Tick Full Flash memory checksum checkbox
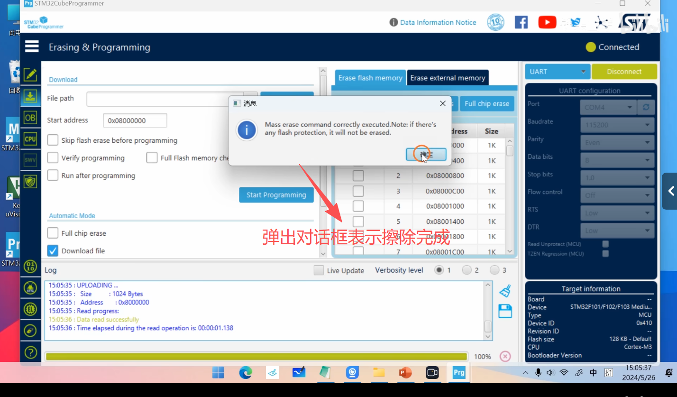The height and width of the screenshot is (397, 677). (152, 158)
